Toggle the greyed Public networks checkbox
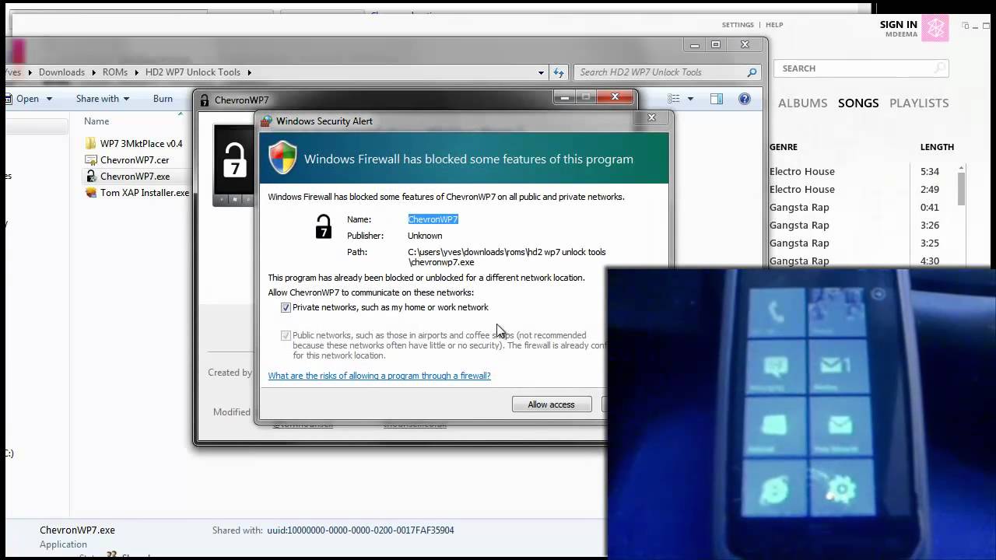This screenshot has width=996, height=560. (x=286, y=336)
